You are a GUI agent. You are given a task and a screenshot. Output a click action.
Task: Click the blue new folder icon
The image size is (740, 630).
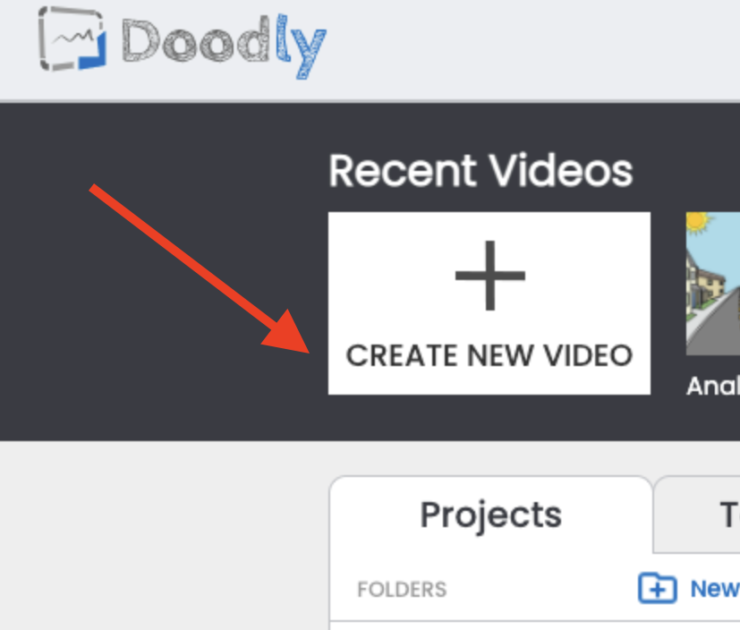(x=658, y=588)
